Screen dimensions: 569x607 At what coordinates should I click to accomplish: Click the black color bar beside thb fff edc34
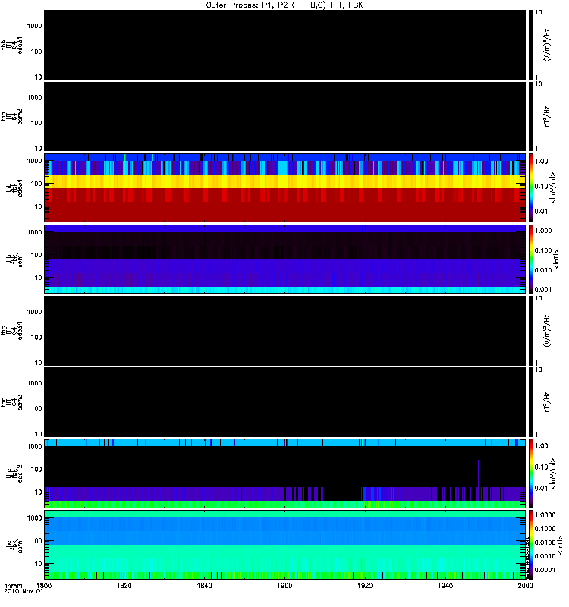(x=531, y=45)
